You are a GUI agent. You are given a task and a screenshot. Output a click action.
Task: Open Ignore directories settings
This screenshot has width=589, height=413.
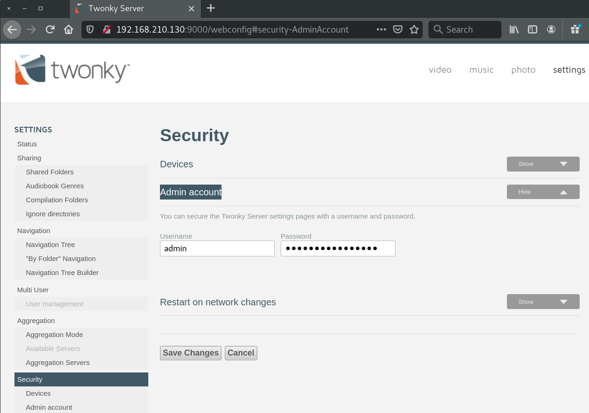click(x=53, y=214)
